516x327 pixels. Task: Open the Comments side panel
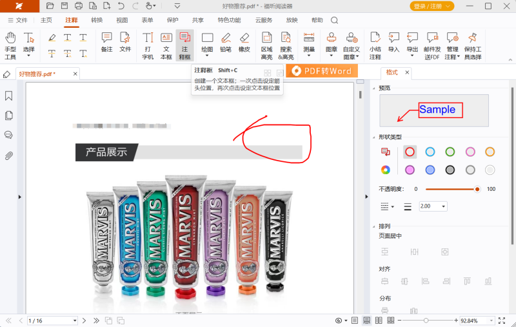9,135
